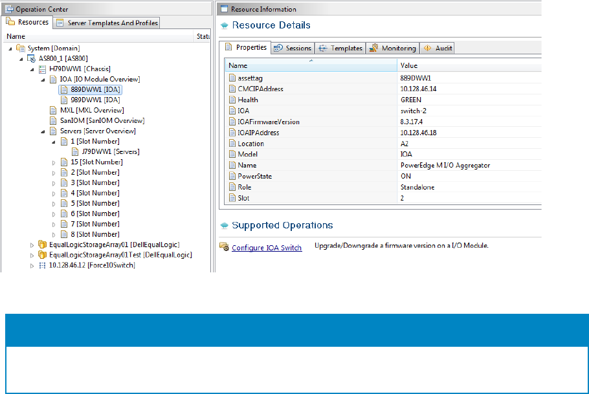The height and width of the screenshot is (394, 589).
Task: Click the H79DWW1 chassis icon
Action: pos(43,69)
